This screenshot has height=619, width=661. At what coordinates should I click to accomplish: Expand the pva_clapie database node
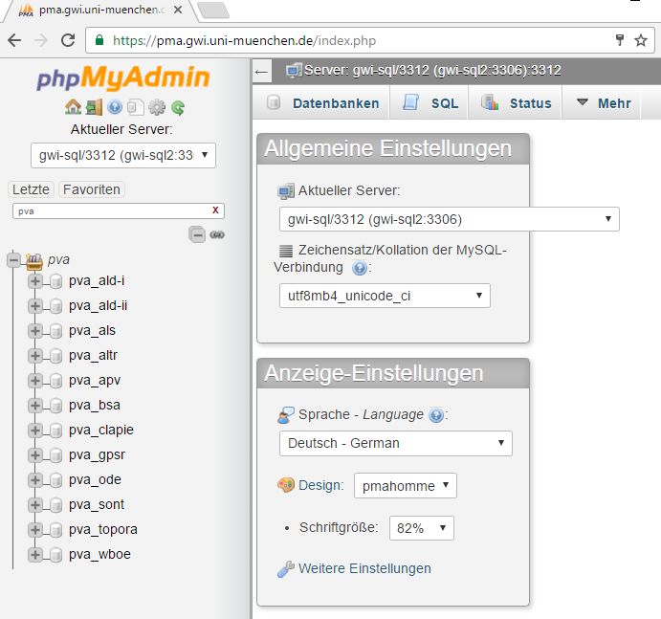pyautogui.click(x=35, y=431)
